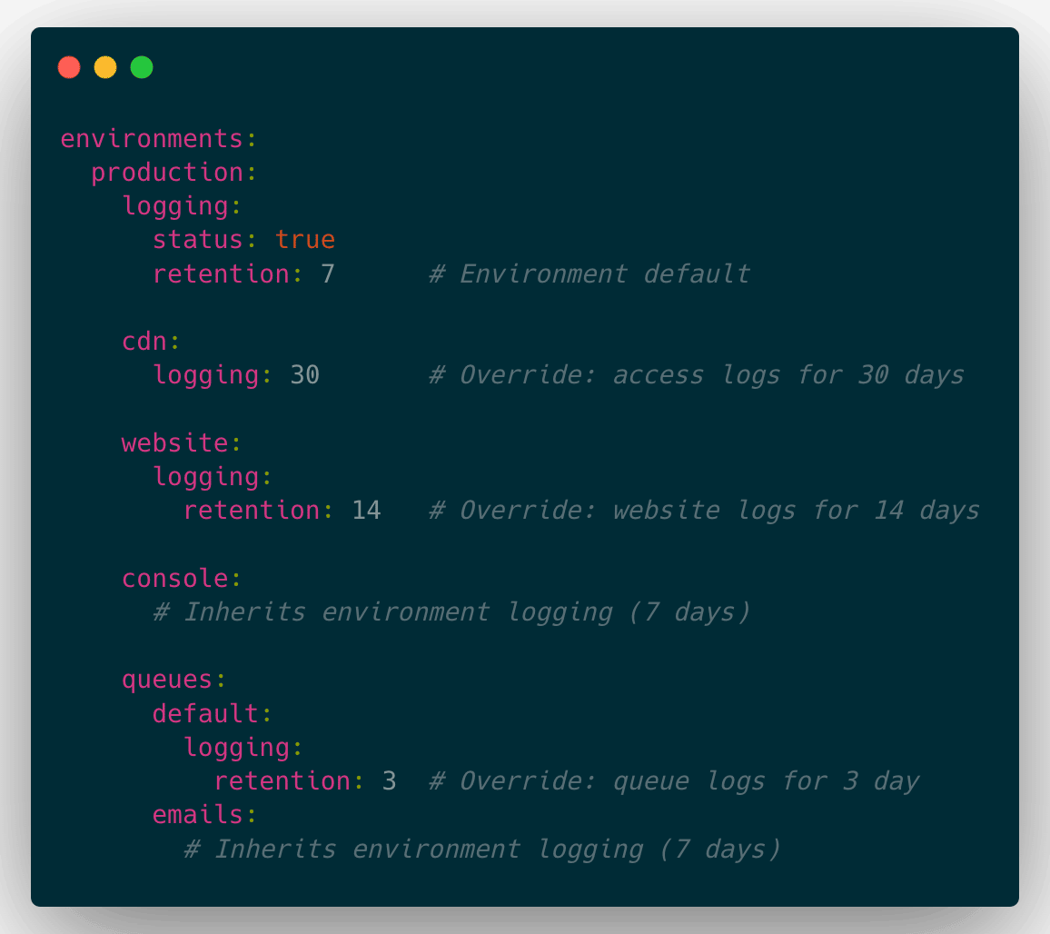The image size is (1050, 934).
Task: Select the "status" key
Action: pos(198,240)
